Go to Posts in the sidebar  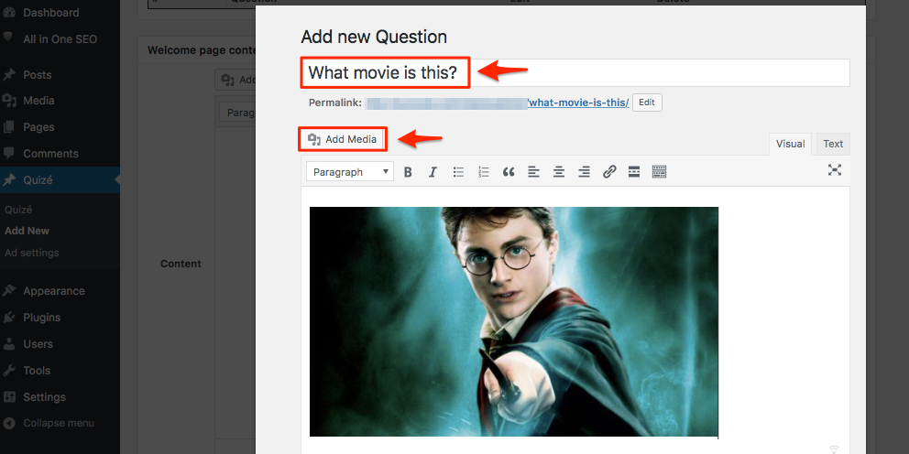[37, 75]
